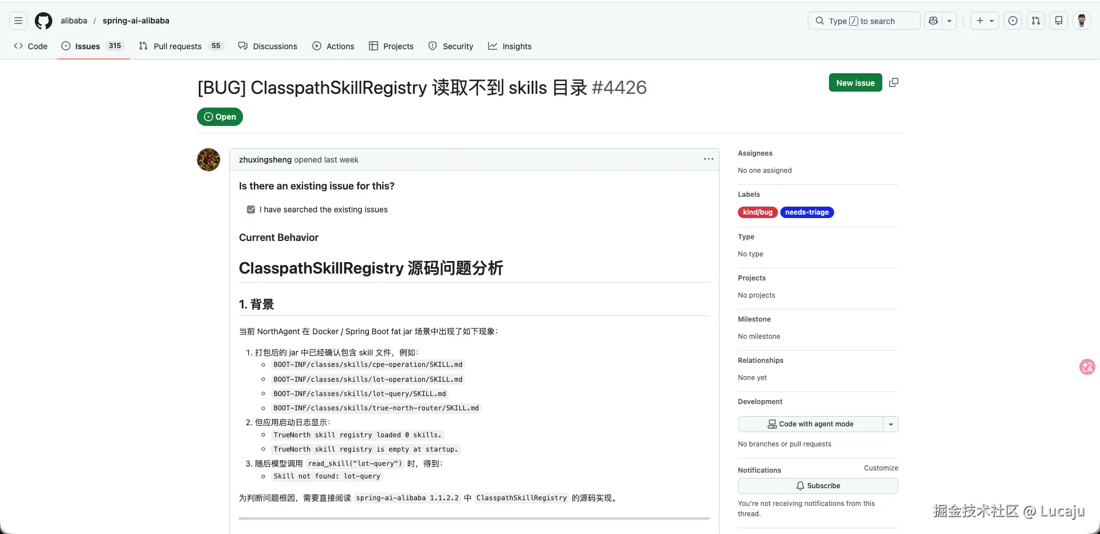Select the 'BOOT-INF/classes/skills/cpe-operation/SKILL.md' code text

(x=368, y=365)
